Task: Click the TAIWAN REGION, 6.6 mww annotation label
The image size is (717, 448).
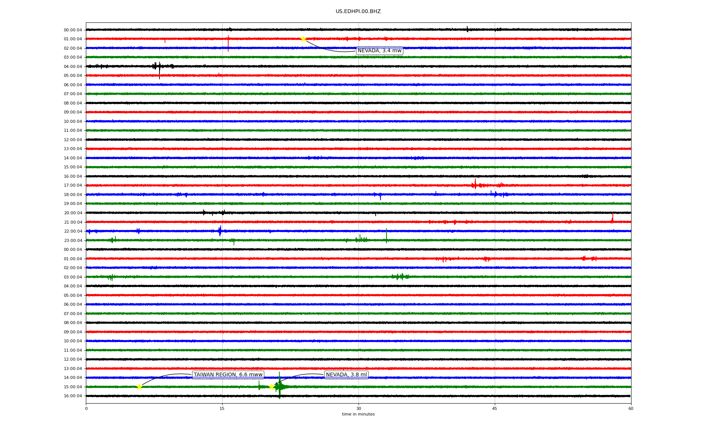Action: pyautogui.click(x=228, y=375)
